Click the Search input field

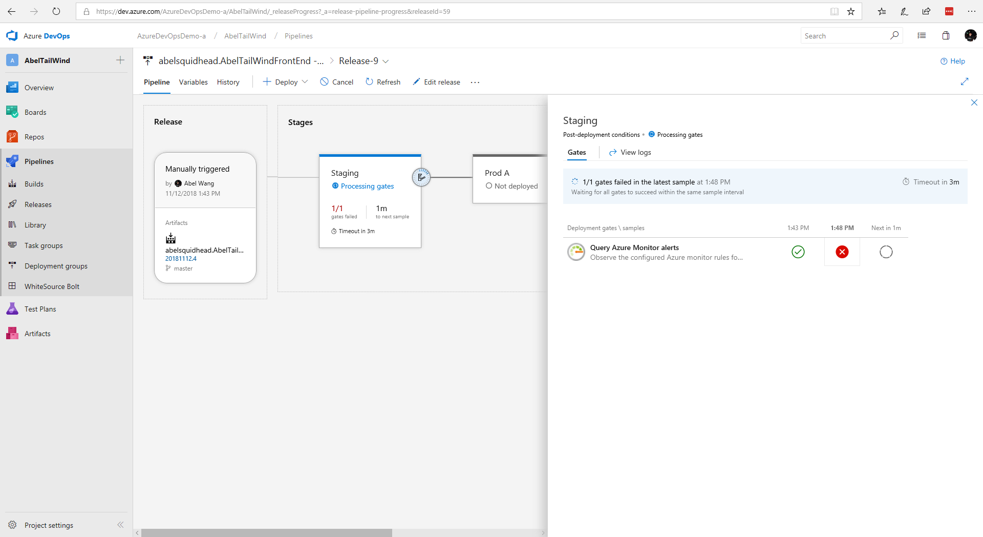tap(845, 36)
